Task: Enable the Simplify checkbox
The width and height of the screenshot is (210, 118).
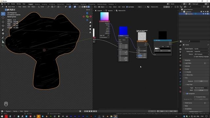Action: pos(186,72)
